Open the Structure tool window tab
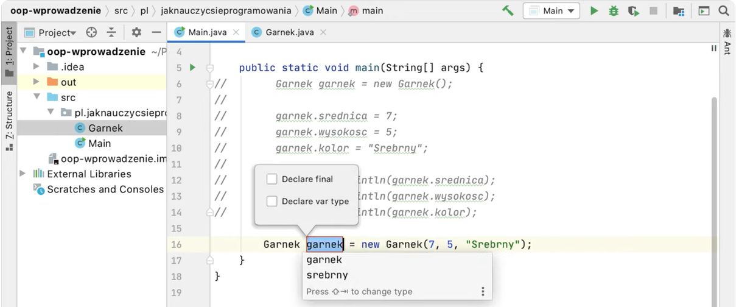The height and width of the screenshot is (307, 739). [9, 116]
